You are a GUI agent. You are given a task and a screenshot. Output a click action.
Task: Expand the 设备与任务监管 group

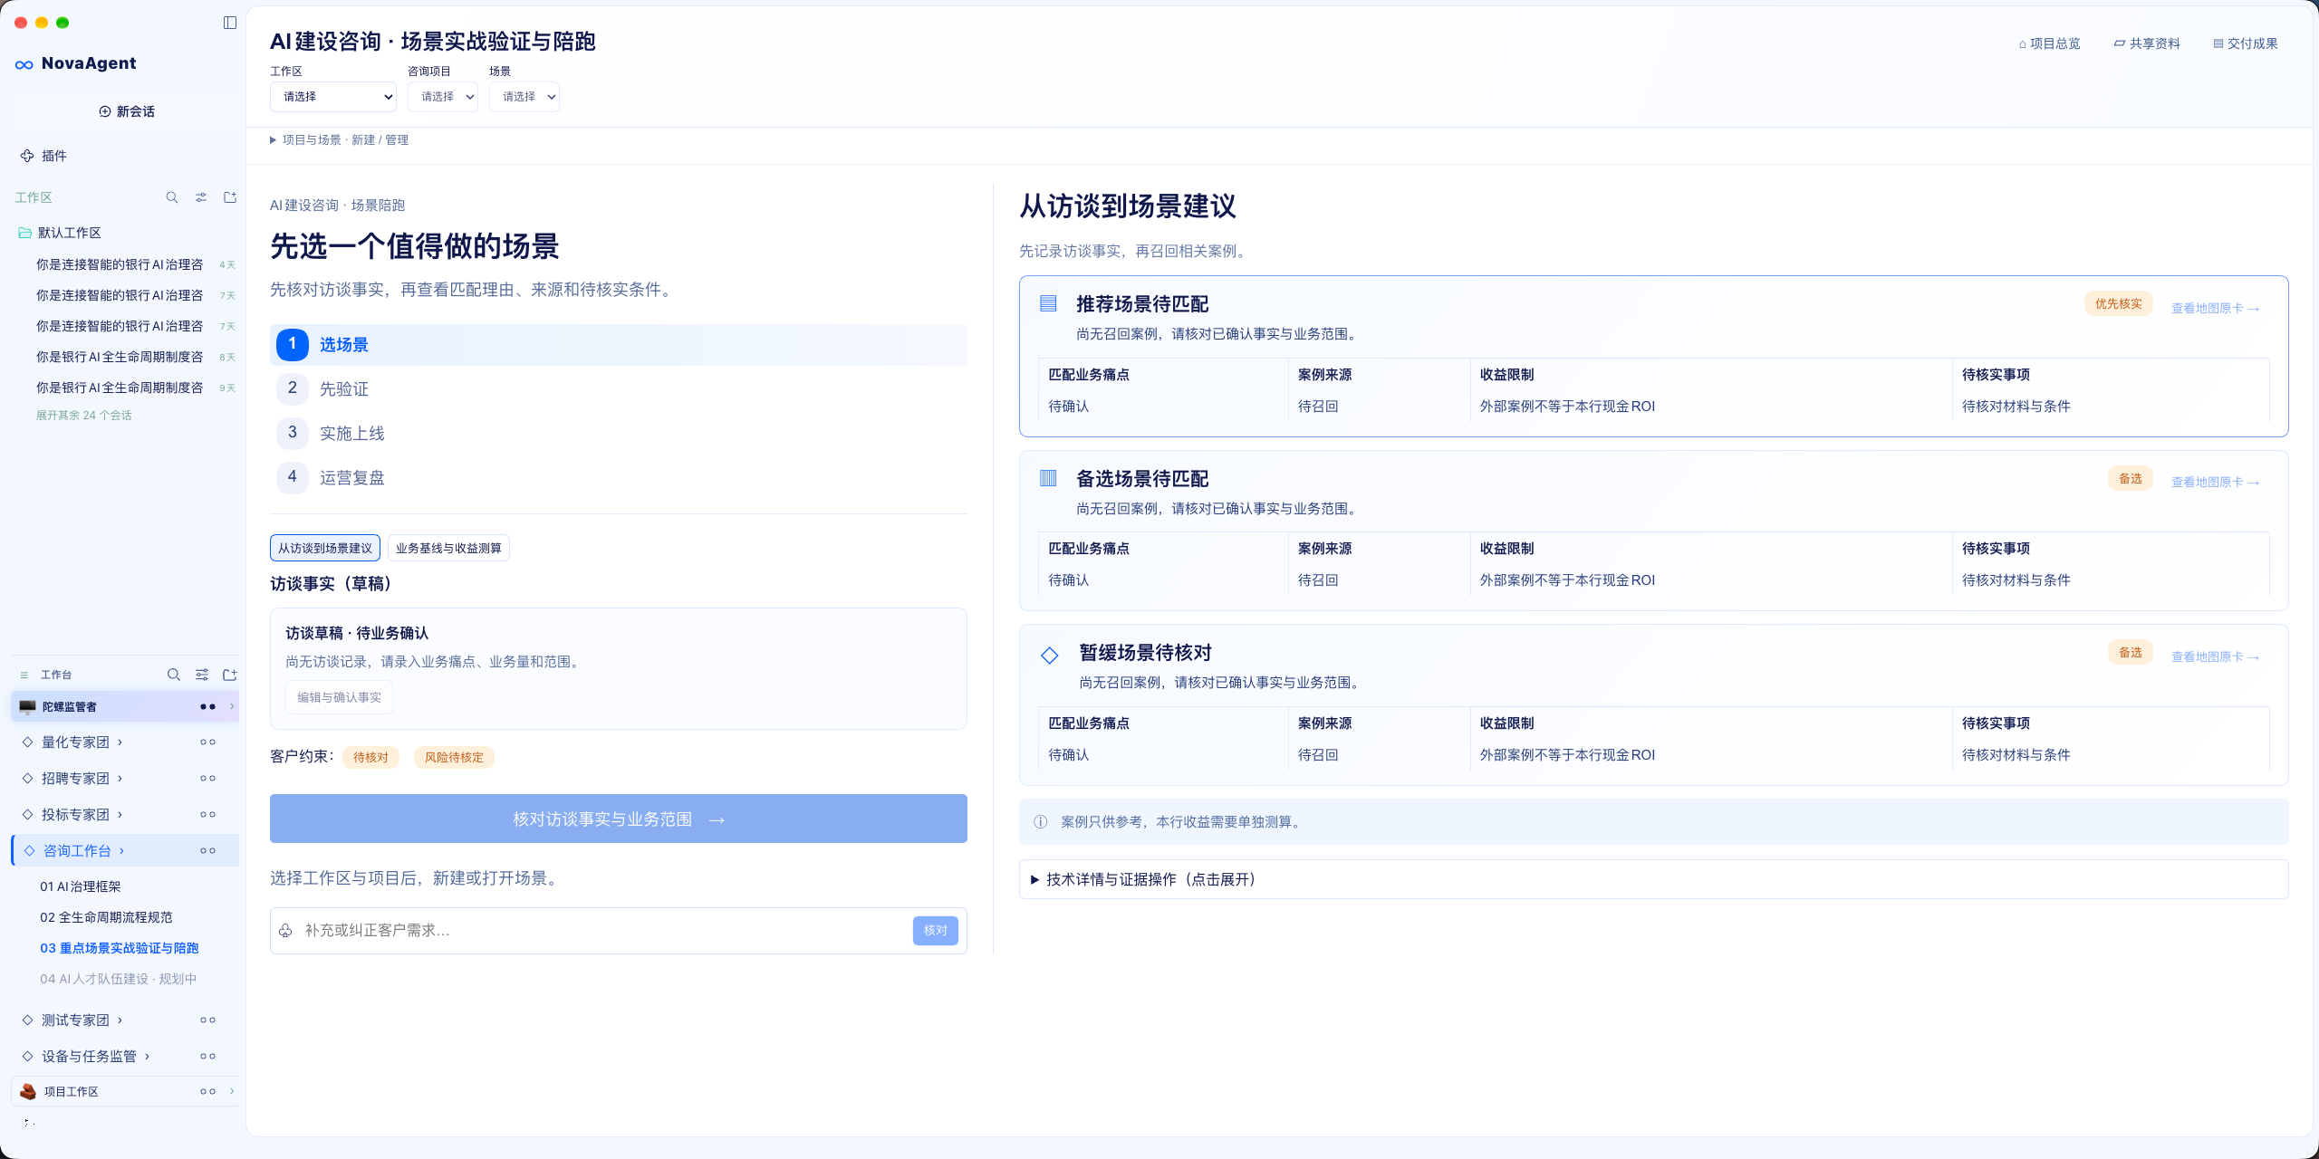coord(147,1057)
